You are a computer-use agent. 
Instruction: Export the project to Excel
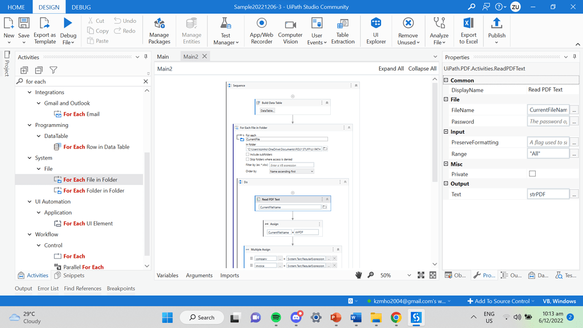pos(468,31)
